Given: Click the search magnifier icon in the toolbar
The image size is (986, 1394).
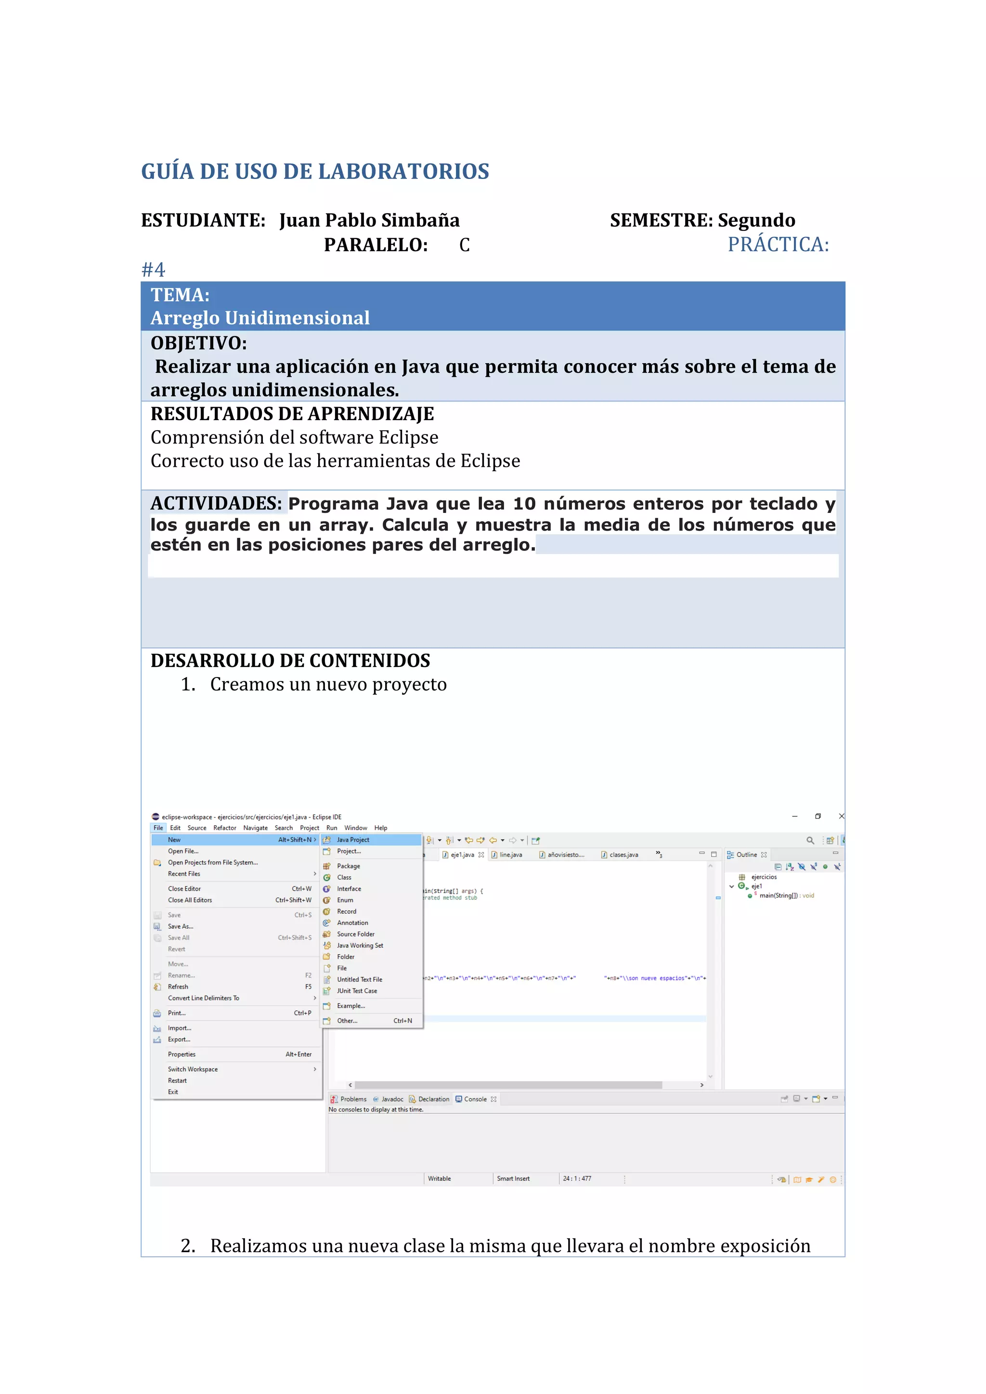Looking at the screenshot, I should click(810, 840).
